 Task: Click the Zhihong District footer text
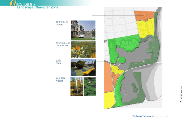tap(142, 116)
